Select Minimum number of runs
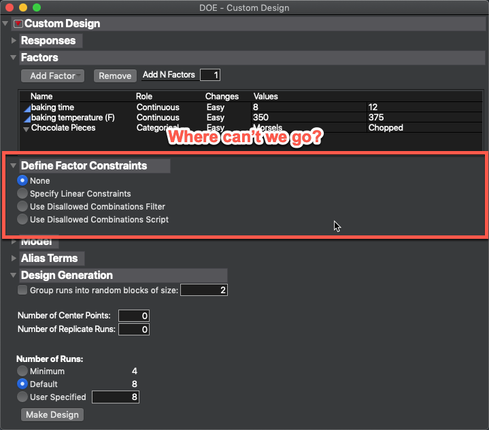 (22, 371)
